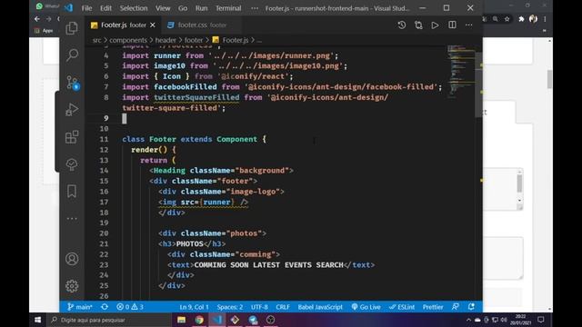Viewport: 582px width, 327px height.
Task: Run the code with the play icon
Action: (x=435, y=25)
